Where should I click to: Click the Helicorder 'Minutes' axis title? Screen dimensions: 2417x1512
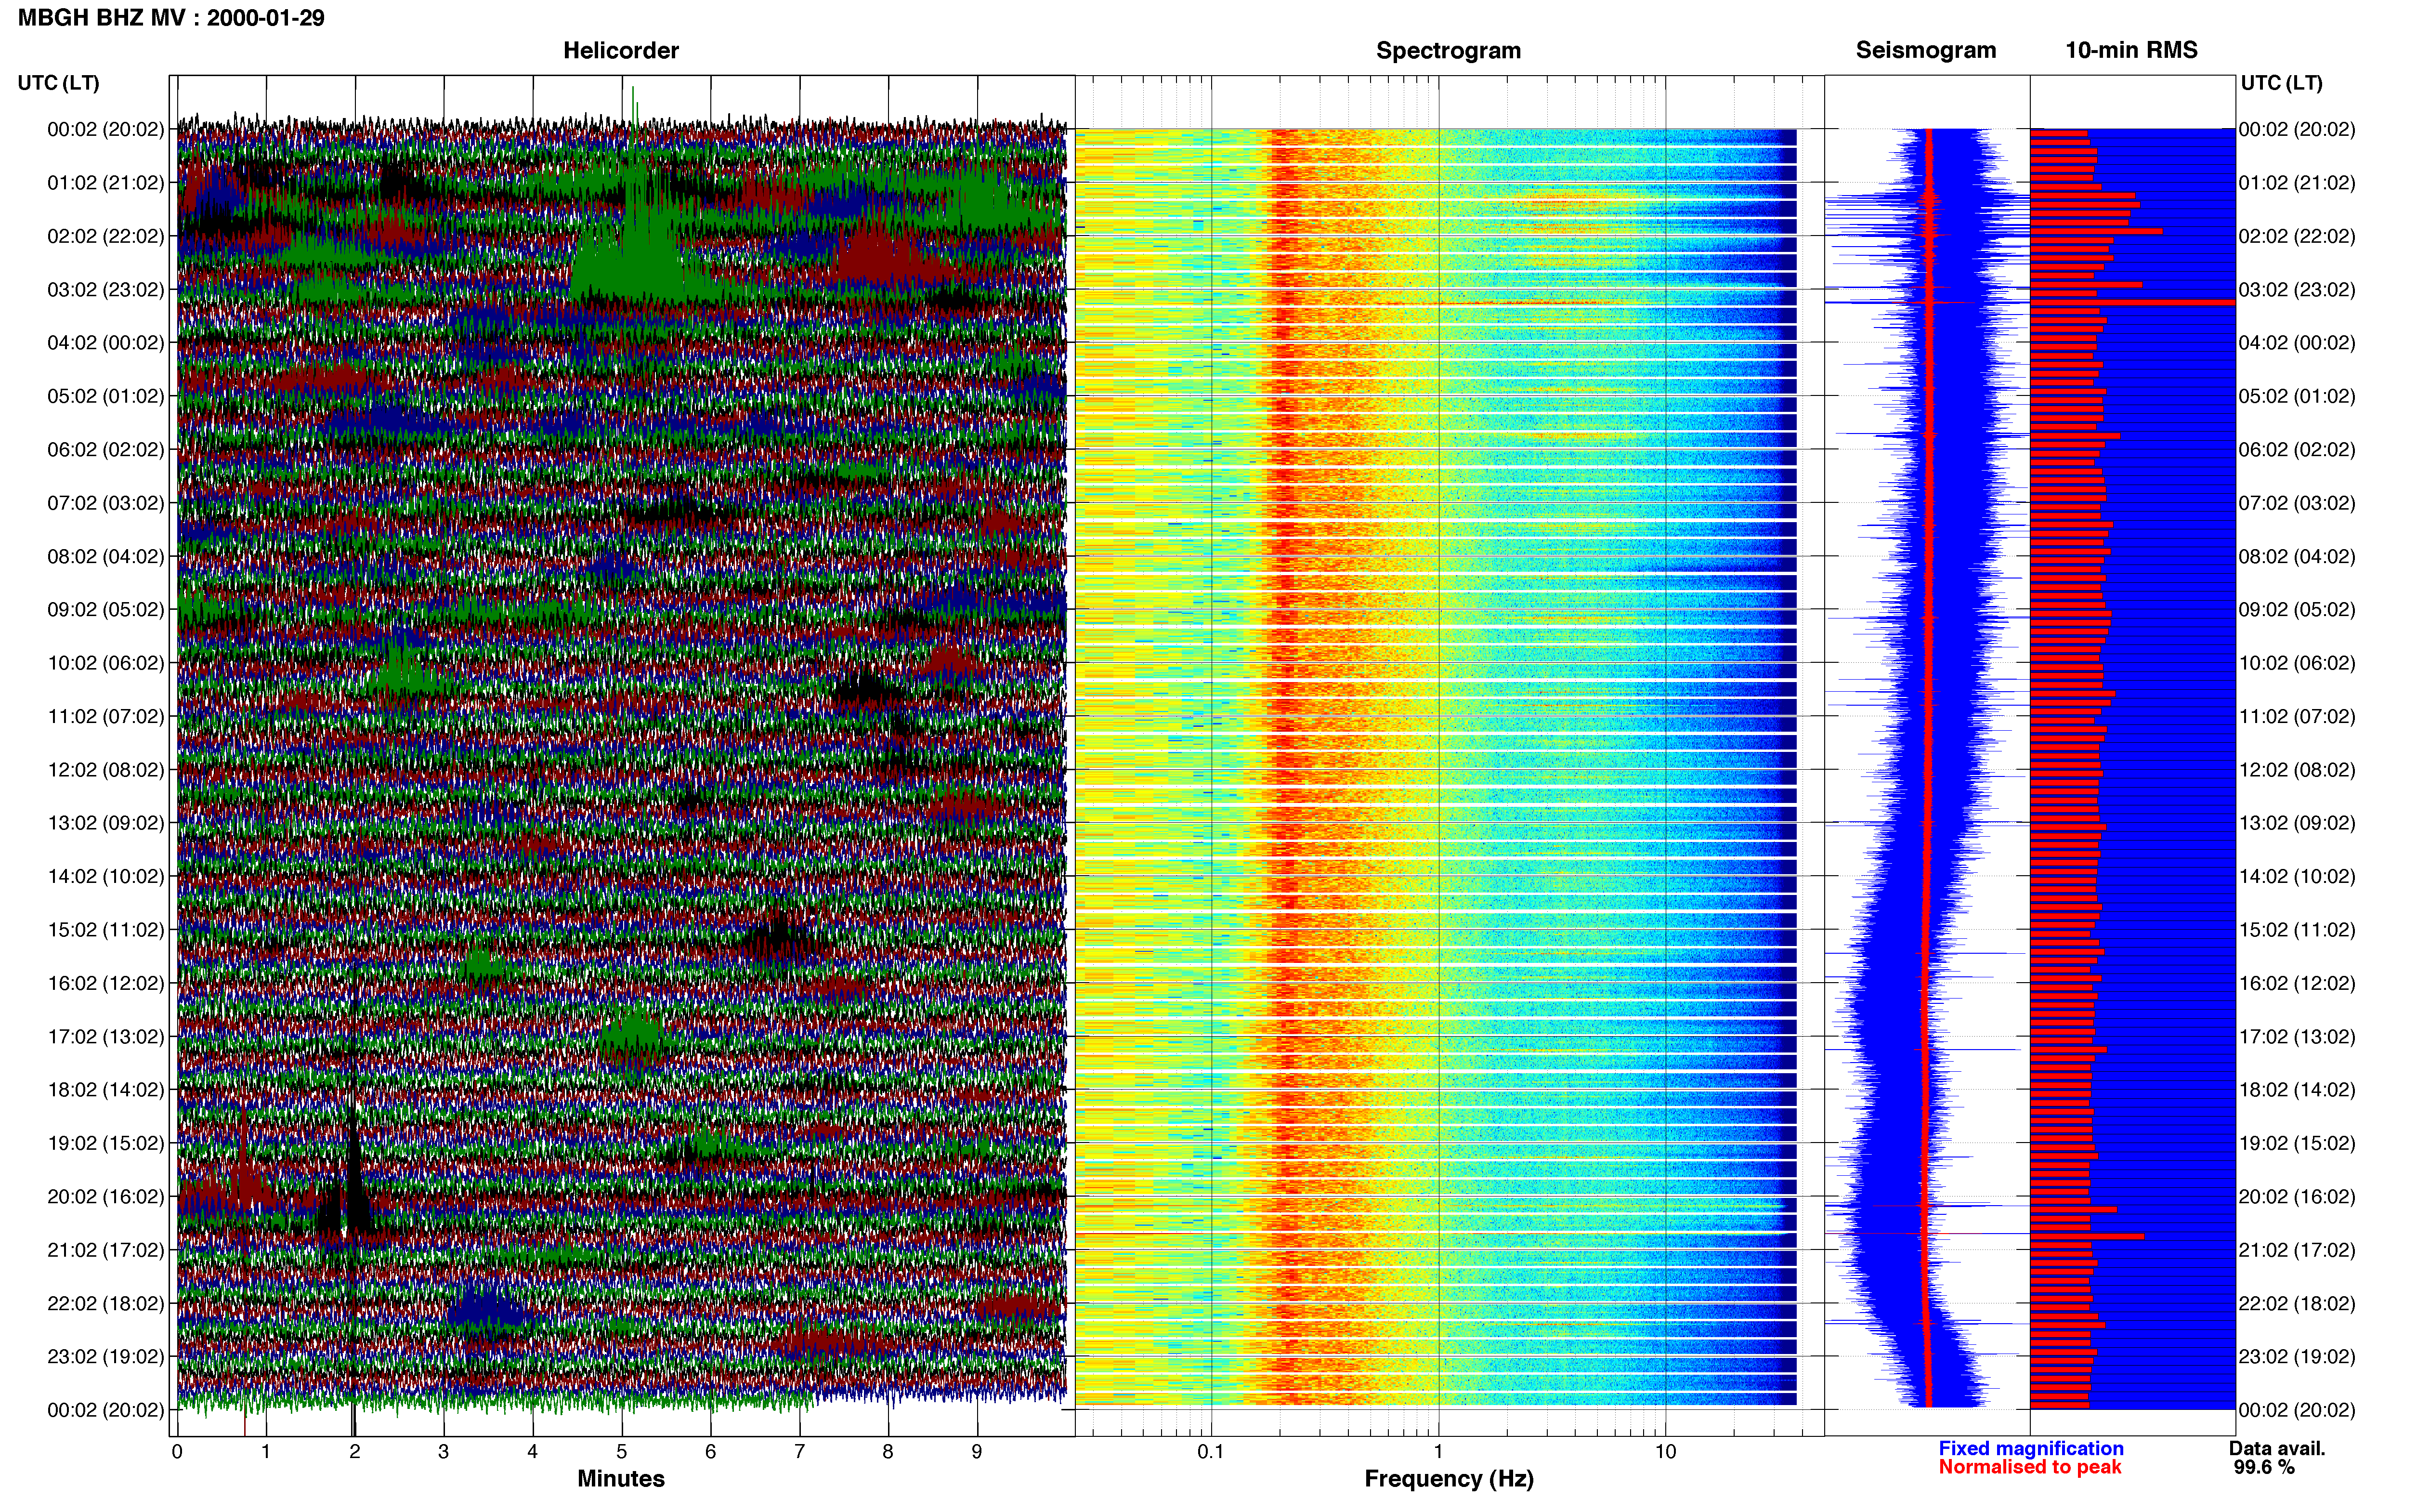pyautogui.click(x=621, y=1479)
